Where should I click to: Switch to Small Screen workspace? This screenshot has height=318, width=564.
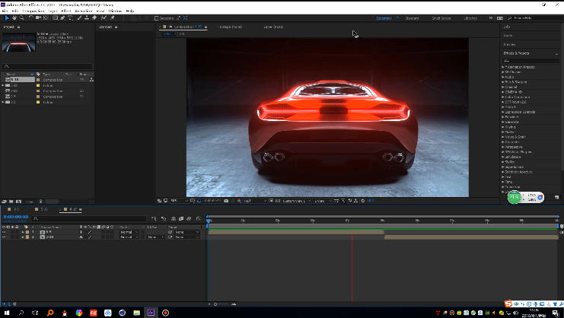tap(441, 17)
